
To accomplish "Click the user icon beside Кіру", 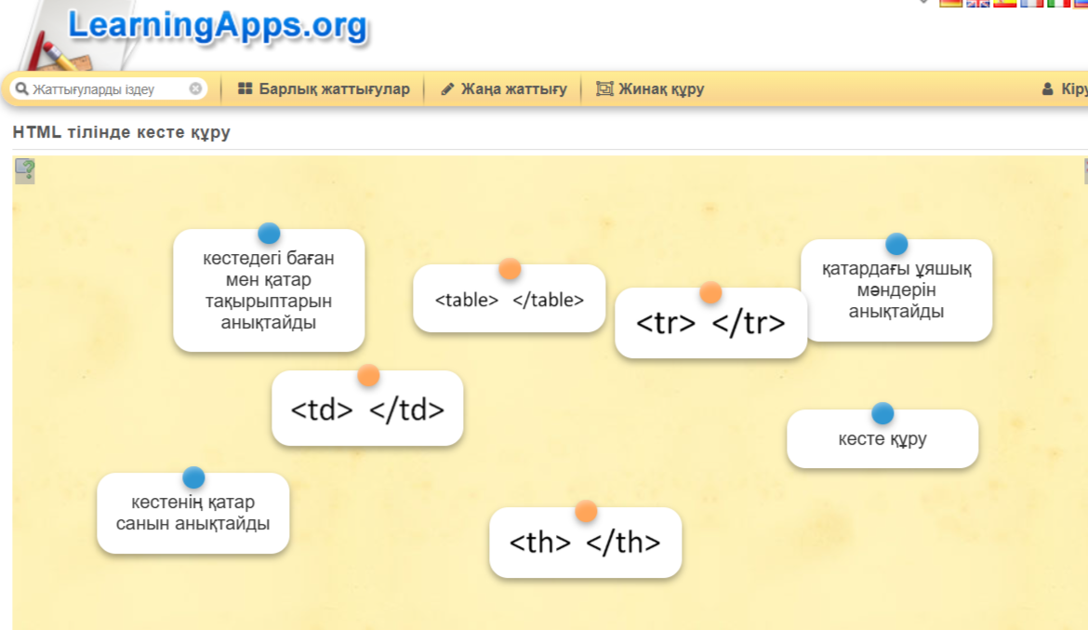I will click(x=1048, y=89).
